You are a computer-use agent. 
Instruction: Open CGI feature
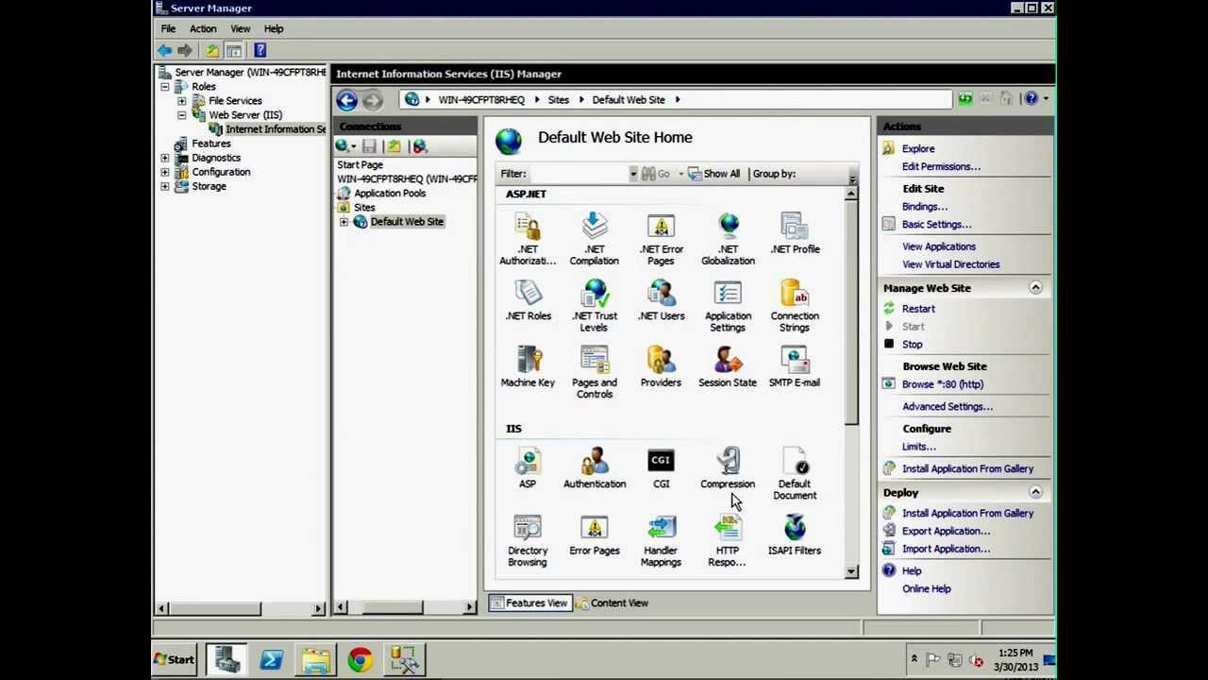(661, 468)
